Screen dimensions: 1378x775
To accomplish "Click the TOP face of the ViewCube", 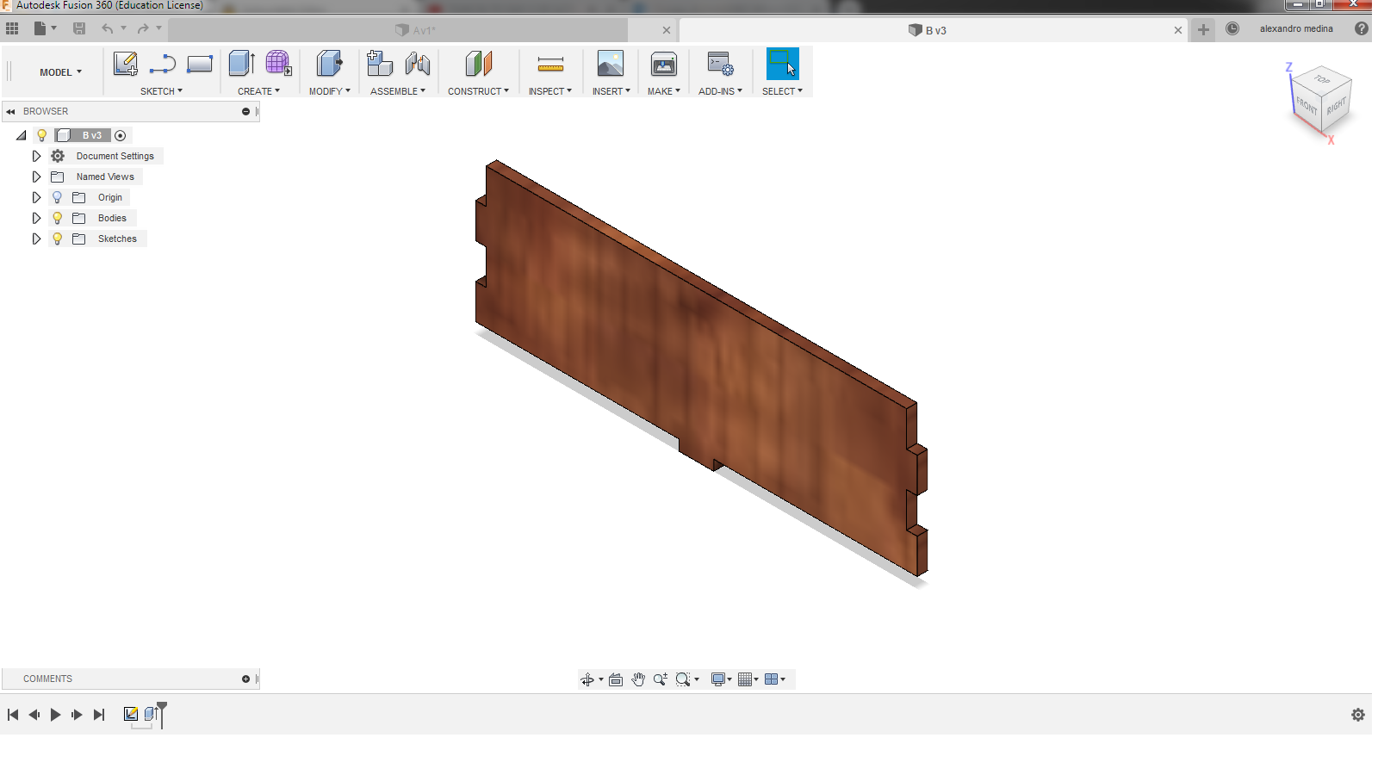I will [1322, 80].
